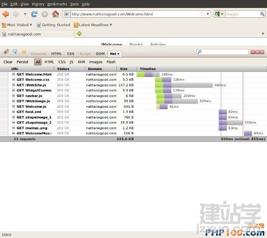This screenshot has width=267, height=238.
Task: Expand the GET Welcome.html request row
Action: click(x=14, y=74)
